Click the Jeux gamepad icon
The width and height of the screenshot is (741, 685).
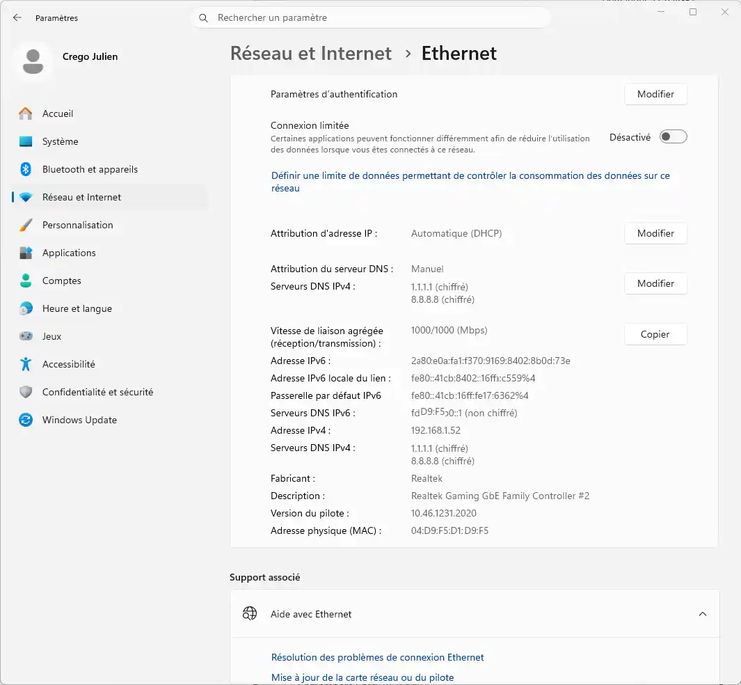click(26, 336)
